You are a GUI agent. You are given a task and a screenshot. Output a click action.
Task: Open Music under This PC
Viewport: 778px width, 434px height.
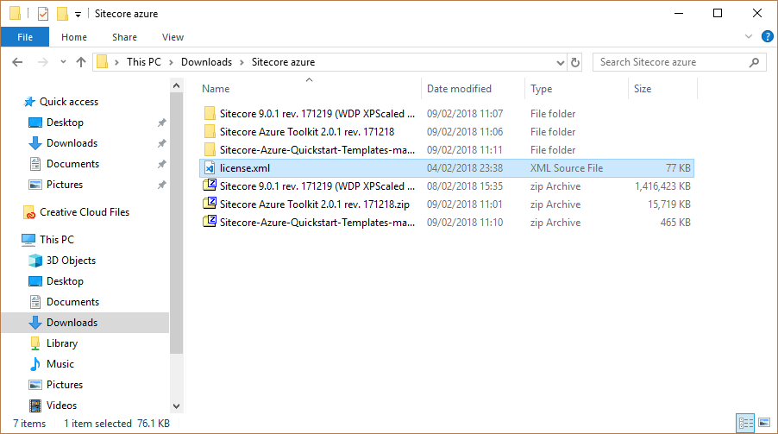point(60,364)
